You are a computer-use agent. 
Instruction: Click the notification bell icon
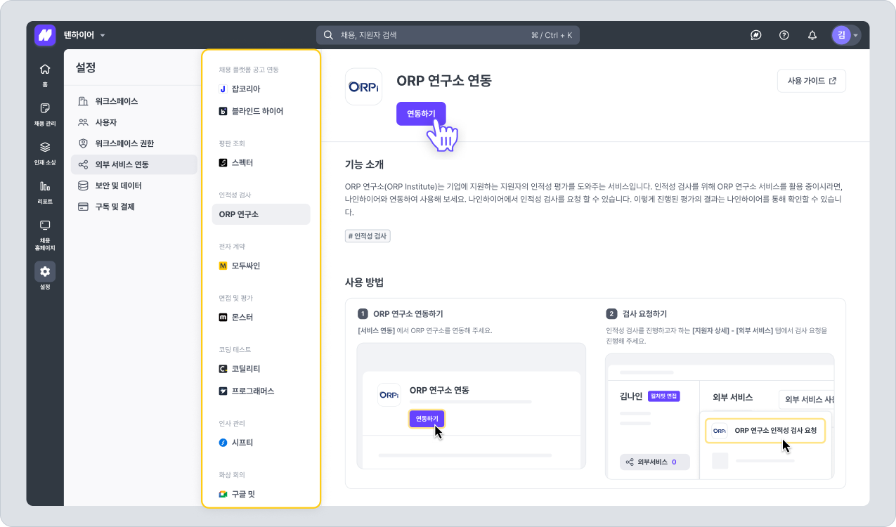[x=812, y=35]
